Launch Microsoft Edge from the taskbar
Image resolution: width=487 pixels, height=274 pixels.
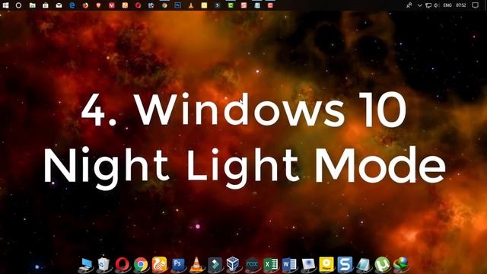[72, 5]
